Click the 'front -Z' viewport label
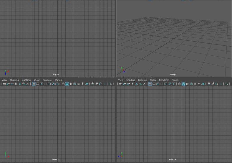 [56, 159]
